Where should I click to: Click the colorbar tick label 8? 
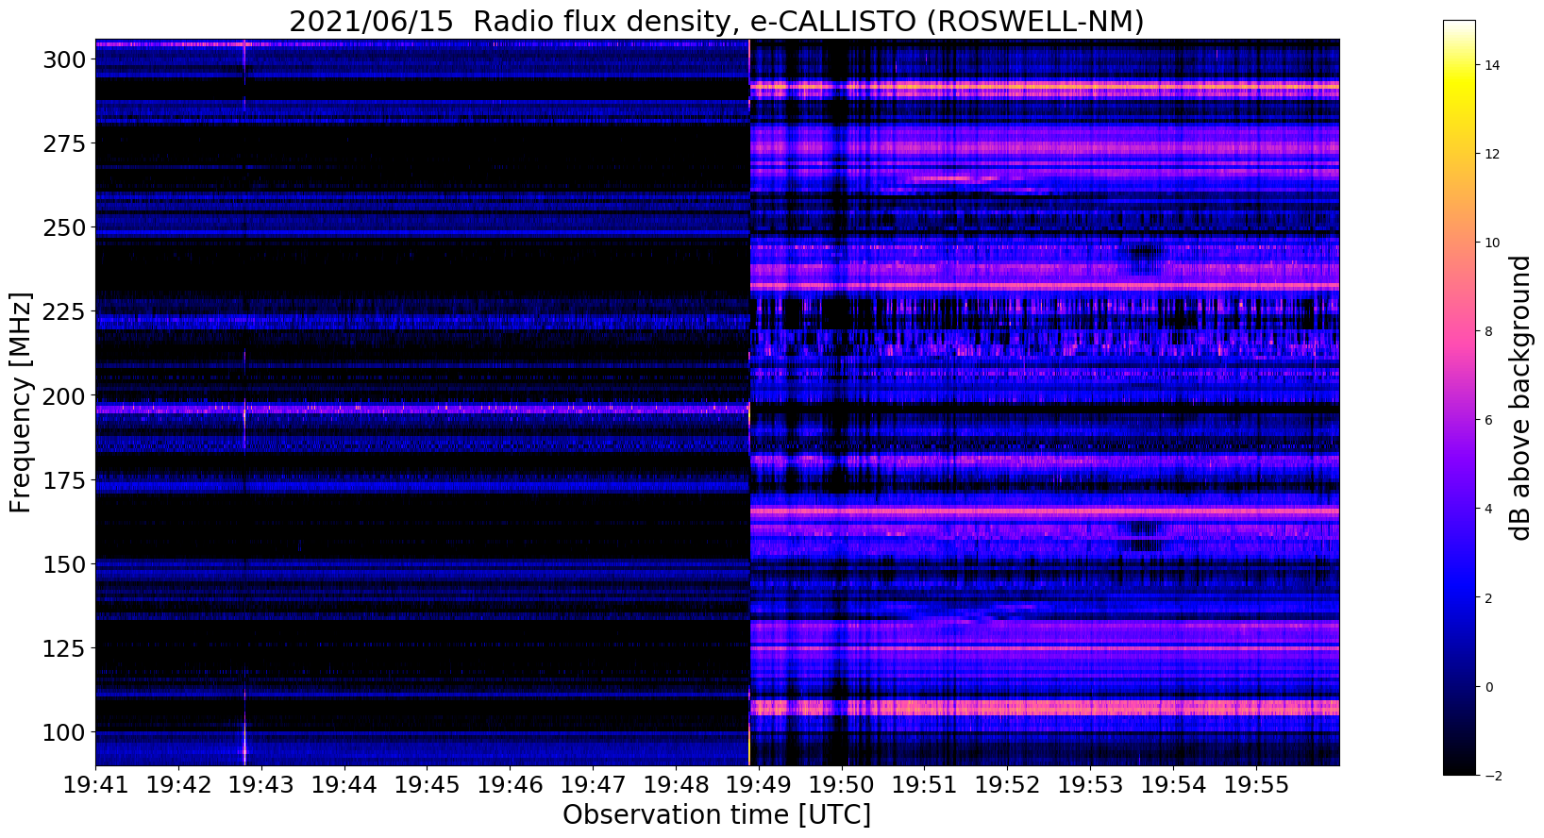click(x=1489, y=331)
